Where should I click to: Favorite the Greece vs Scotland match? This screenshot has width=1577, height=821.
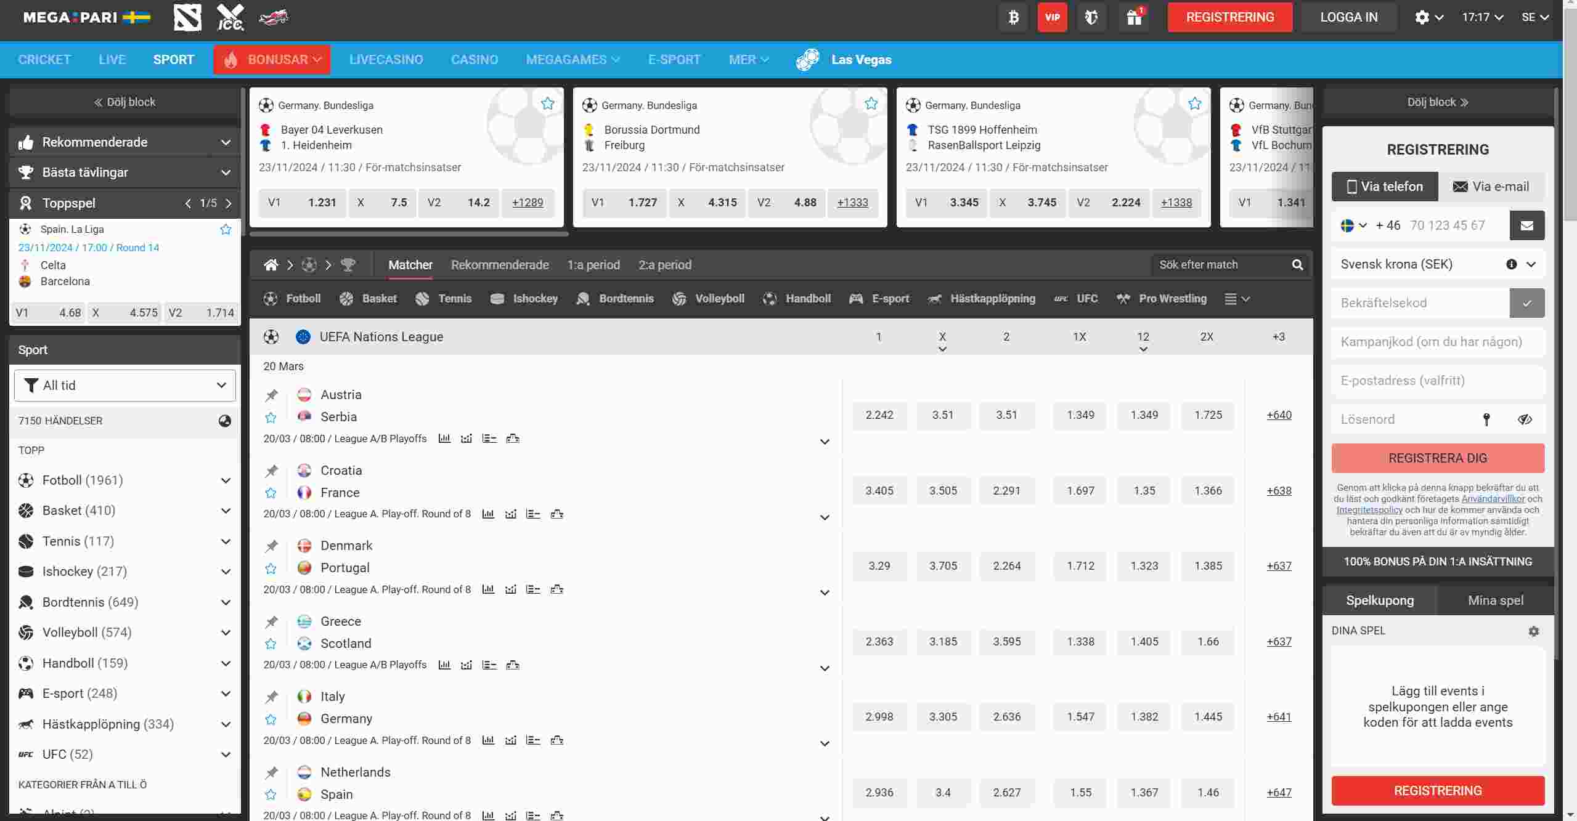pos(271,644)
